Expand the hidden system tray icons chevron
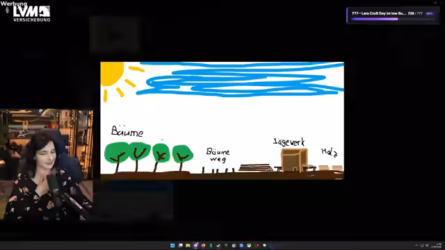The height and width of the screenshot is (250, 445). tap(416, 245)
